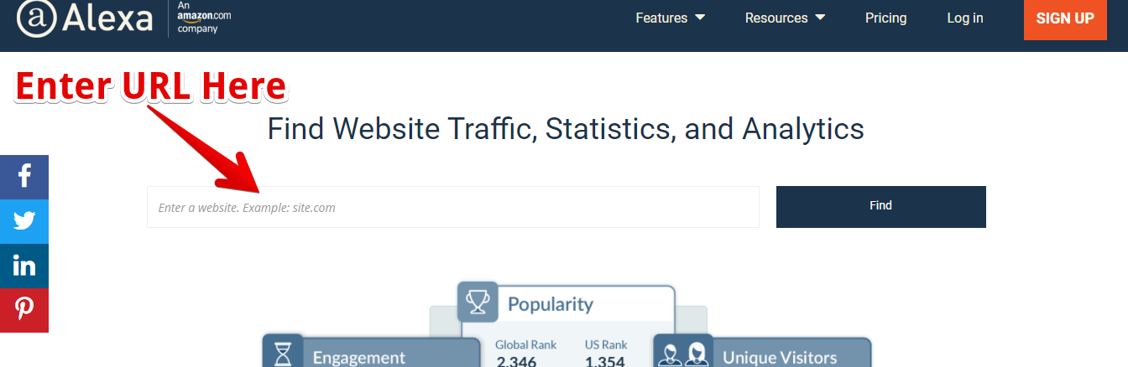Share the page on Twitter
The height and width of the screenshot is (367, 1128).
(24, 221)
